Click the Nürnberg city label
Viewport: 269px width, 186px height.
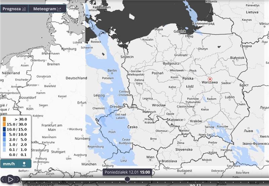coord(82,139)
